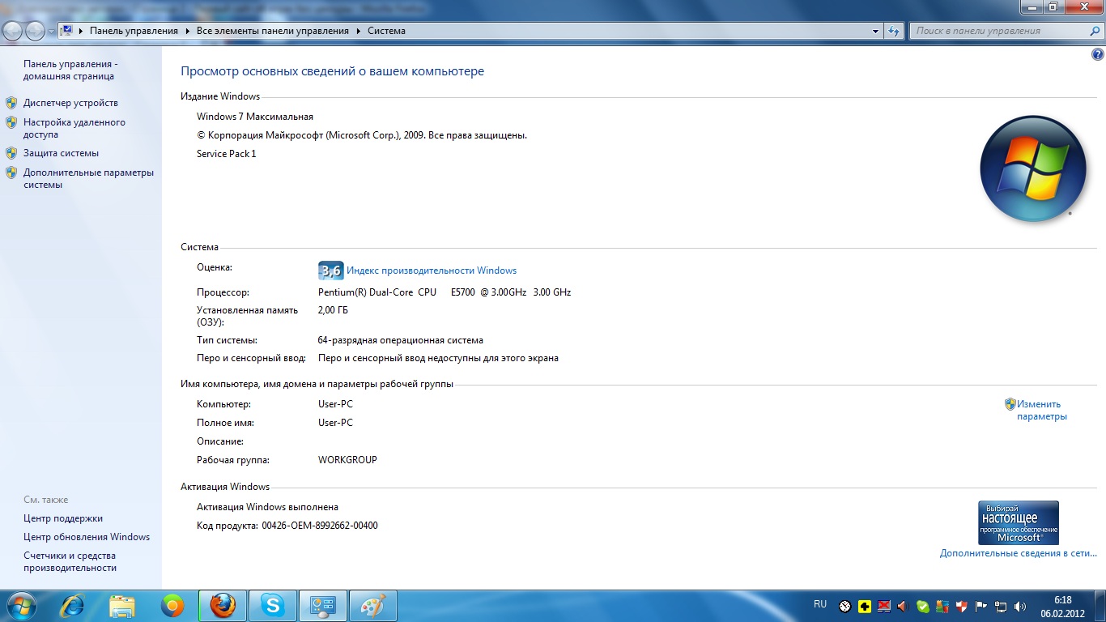
Task: Open Device Manager (Диспетчер устройств) in sidebar
Action: 70,103
